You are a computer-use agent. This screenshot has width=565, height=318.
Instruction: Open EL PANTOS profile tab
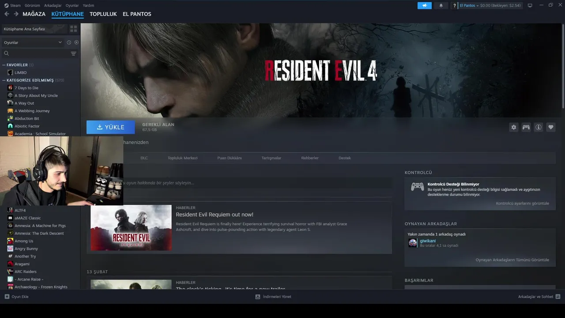coord(137,14)
